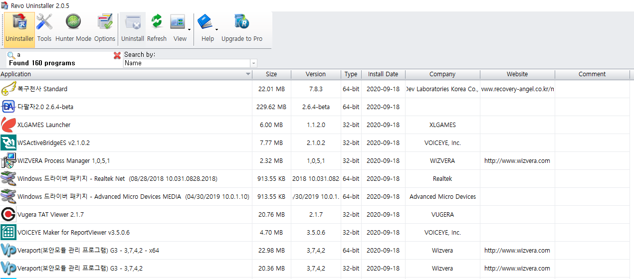Click Upgrade to Pro icon
Screen dimensions: 634x279
click(242, 22)
